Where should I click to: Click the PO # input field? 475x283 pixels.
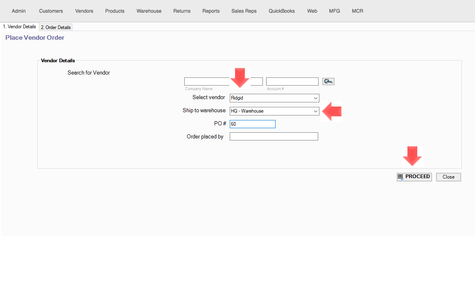[252, 124]
